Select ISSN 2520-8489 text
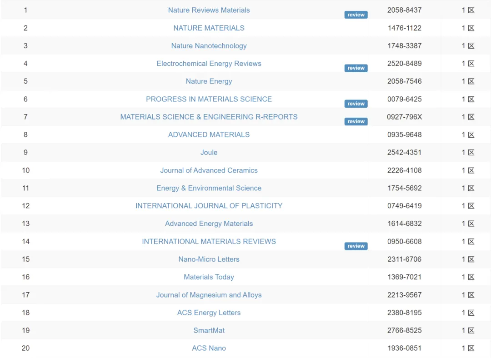 [x=404, y=64]
